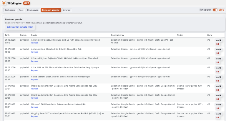The image size is (226, 121).
Task: Click title Rusya Destekli Siber Aktörler Zimbra
Action: pyautogui.click(x=61, y=77)
